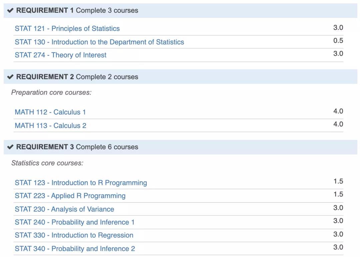Viewport: 360px width, 257px height.
Task: Open STAT 340 Probability and Inference 2
Action: point(75,249)
